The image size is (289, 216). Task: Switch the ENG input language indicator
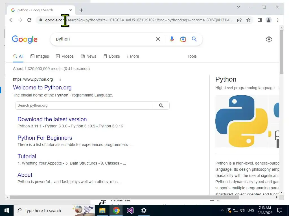pos(251,210)
